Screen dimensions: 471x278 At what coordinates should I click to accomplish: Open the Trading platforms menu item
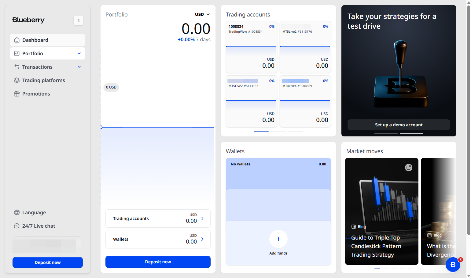pos(48,80)
